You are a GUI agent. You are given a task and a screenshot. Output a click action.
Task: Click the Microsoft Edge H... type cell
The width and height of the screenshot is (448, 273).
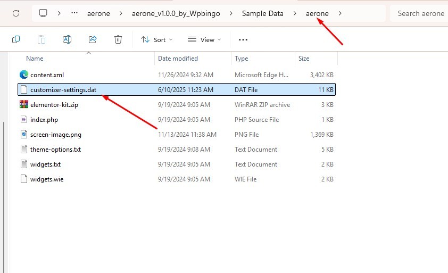coord(261,75)
